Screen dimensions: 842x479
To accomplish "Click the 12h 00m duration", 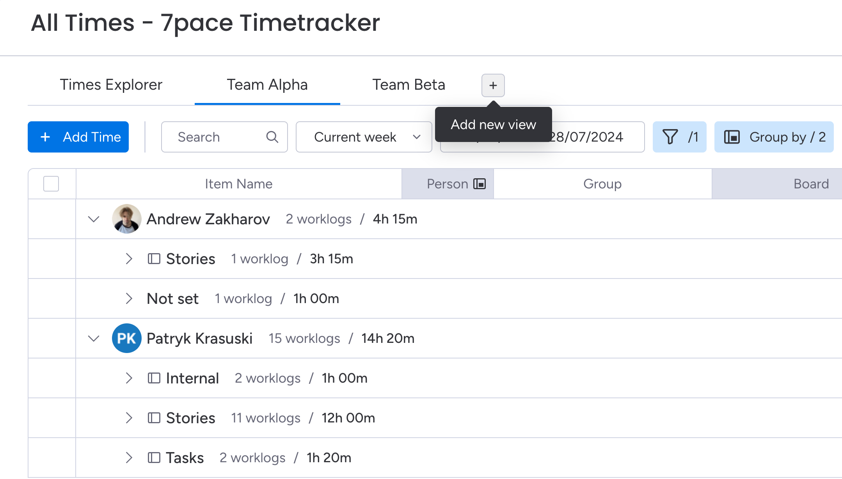I will pyautogui.click(x=348, y=418).
